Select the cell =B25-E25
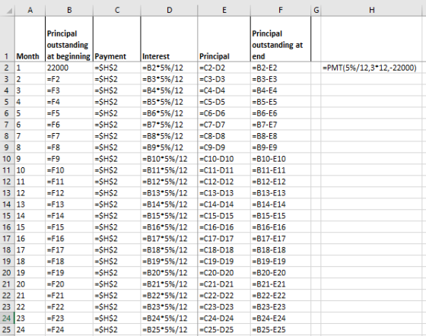The image size is (426, 336). pos(281,330)
